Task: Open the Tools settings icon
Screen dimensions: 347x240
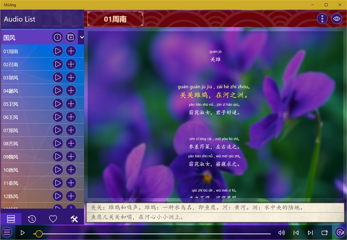Action: (74, 219)
